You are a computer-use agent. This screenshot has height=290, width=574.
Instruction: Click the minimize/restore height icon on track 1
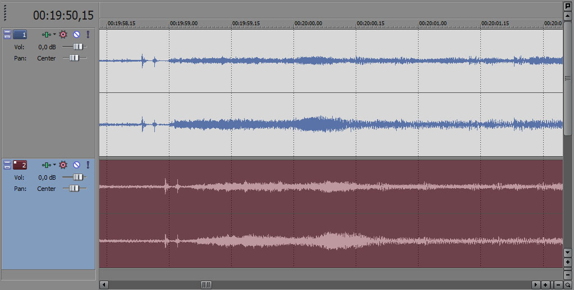7,35
